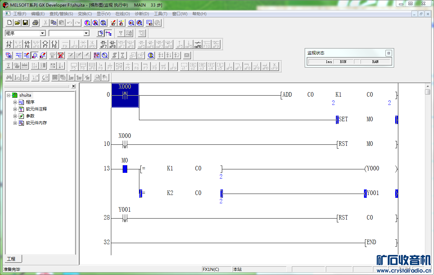
Task: Expand the 参数 tree node
Action: (x=15, y=116)
